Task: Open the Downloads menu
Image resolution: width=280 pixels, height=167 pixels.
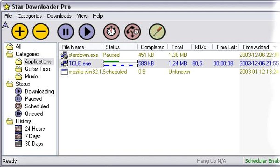Action: (x=59, y=16)
